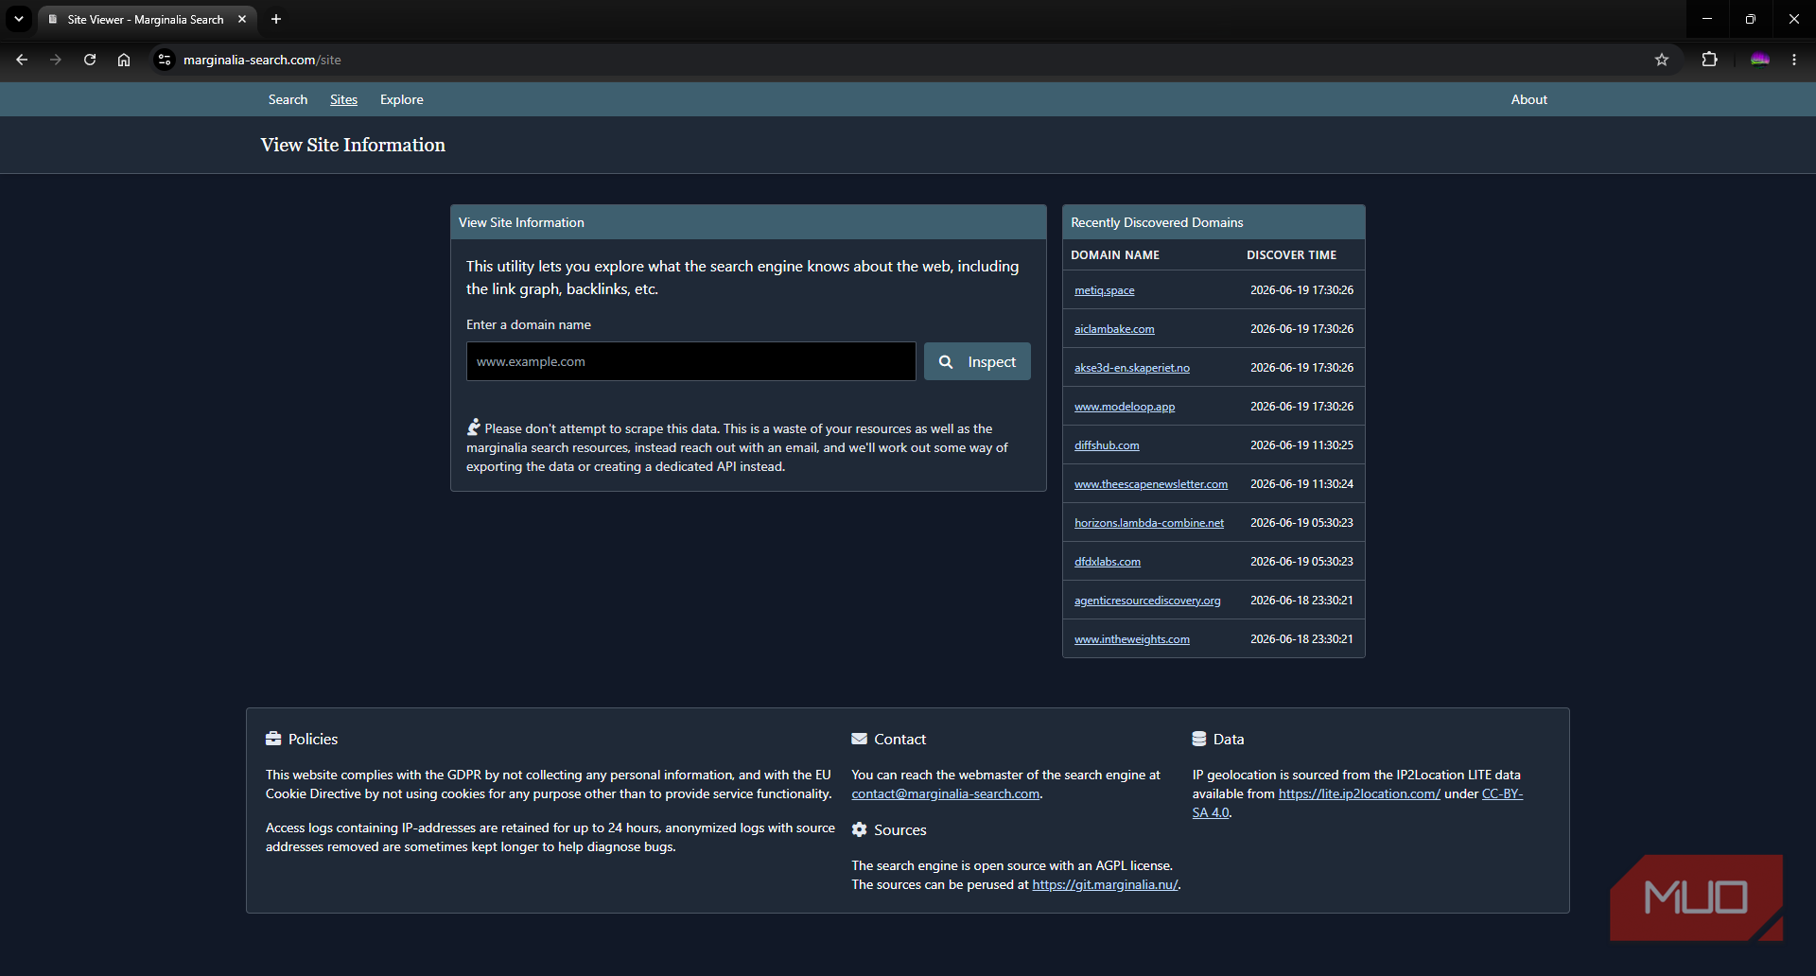Viewport: 1816px width, 976px height.
Task: Click the DOMAIN NAME column header
Action: [x=1115, y=255]
